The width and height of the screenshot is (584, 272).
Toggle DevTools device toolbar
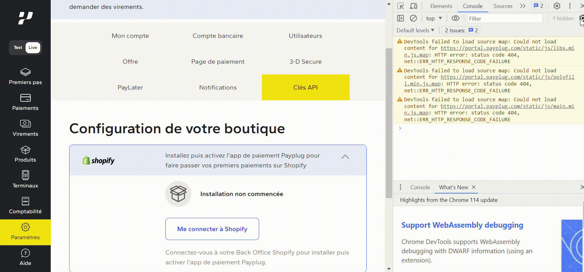(414, 6)
